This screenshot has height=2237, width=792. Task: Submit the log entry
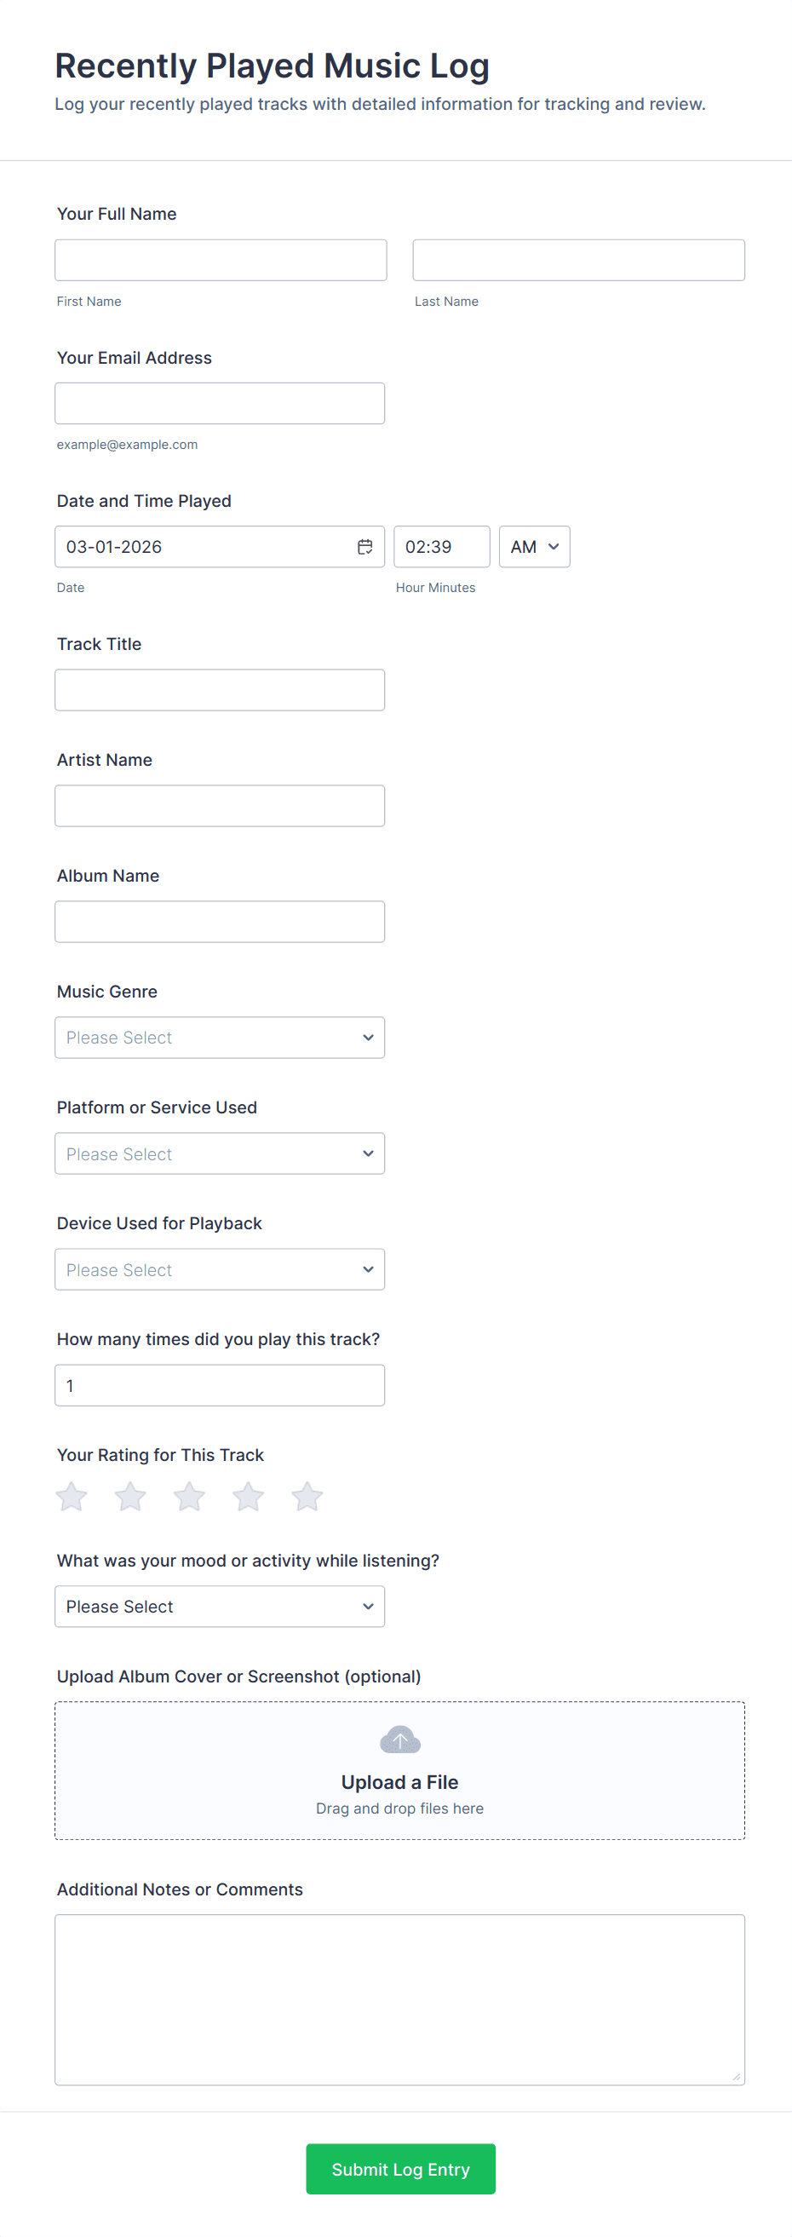point(400,2169)
